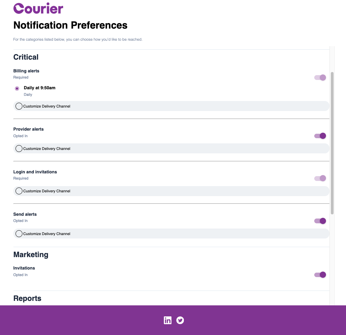This screenshot has height=335, width=346.
Task: Open Twitter via the footer bird icon
Action: click(180, 320)
